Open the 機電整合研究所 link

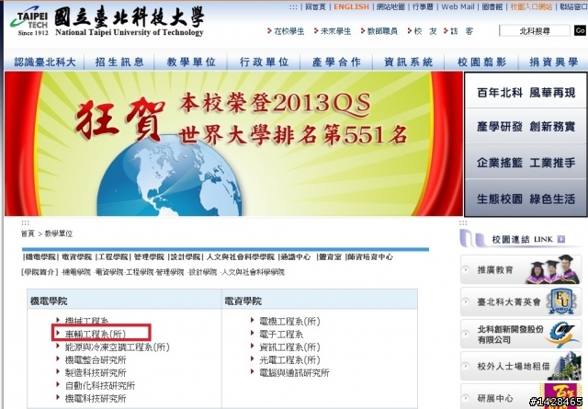click(x=96, y=360)
